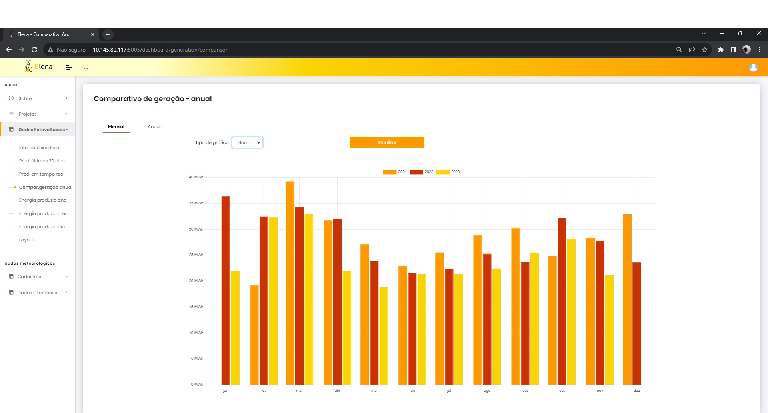Click the Chrome profile picture
768x413 pixels.
(x=746, y=50)
